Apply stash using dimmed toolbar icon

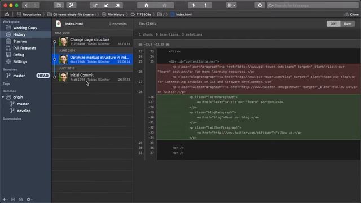[x=165, y=5]
